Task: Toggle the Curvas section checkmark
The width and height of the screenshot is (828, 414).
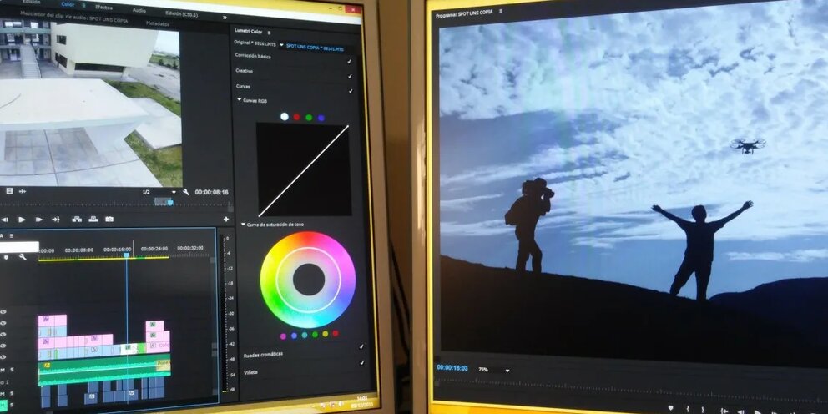Action: click(x=350, y=91)
